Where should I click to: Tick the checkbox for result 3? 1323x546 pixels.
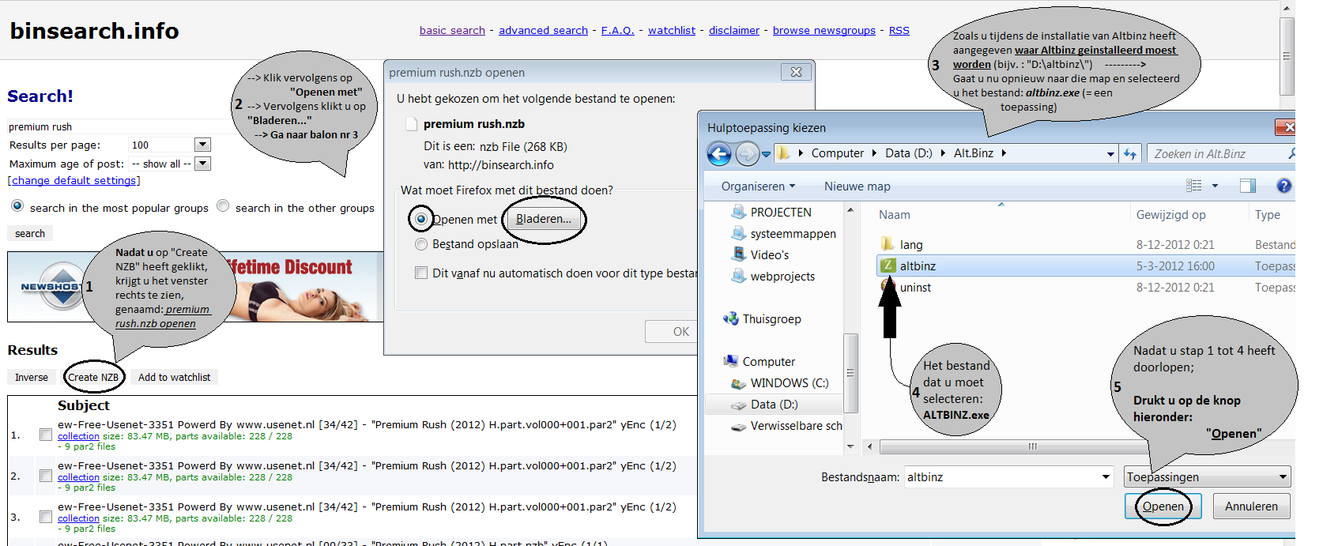pyautogui.click(x=46, y=517)
